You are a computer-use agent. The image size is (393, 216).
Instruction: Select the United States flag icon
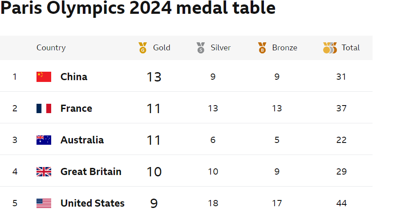click(x=44, y=203)
